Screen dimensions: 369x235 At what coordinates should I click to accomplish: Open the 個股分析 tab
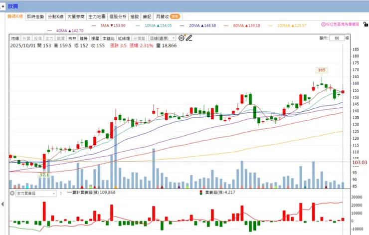[x=118, y=16]
